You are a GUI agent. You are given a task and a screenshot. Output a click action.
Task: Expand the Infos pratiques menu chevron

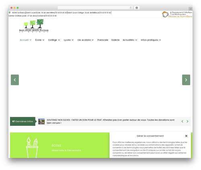tap(160, 40)
